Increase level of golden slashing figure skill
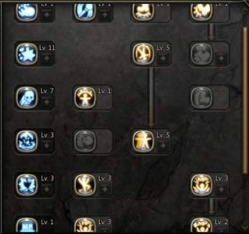 [x=163, y=58]
